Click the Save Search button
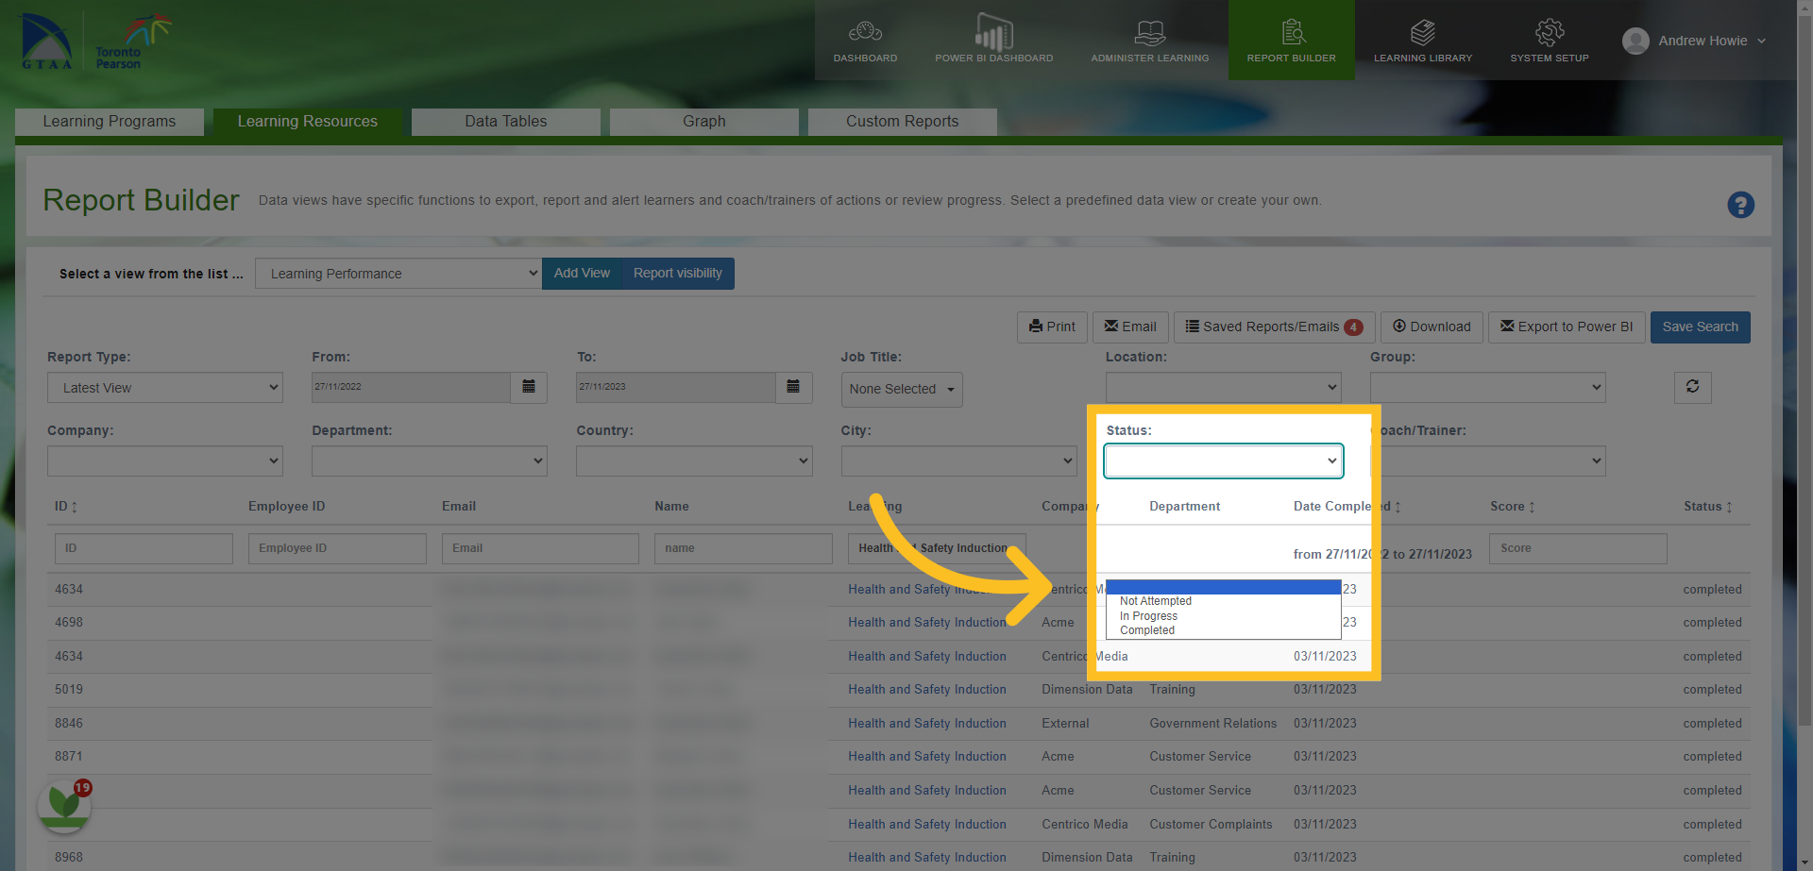This screenshot has height=871, width=1813. point(1700,327)
